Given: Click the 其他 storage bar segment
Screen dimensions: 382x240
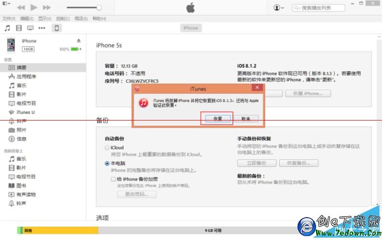Looking at the screenshot, I should pyautogui.click(x=61, y=230).
